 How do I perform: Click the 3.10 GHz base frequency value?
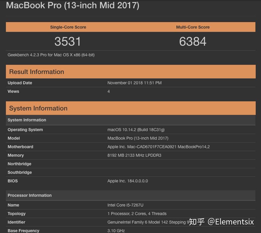click(116, 231)
